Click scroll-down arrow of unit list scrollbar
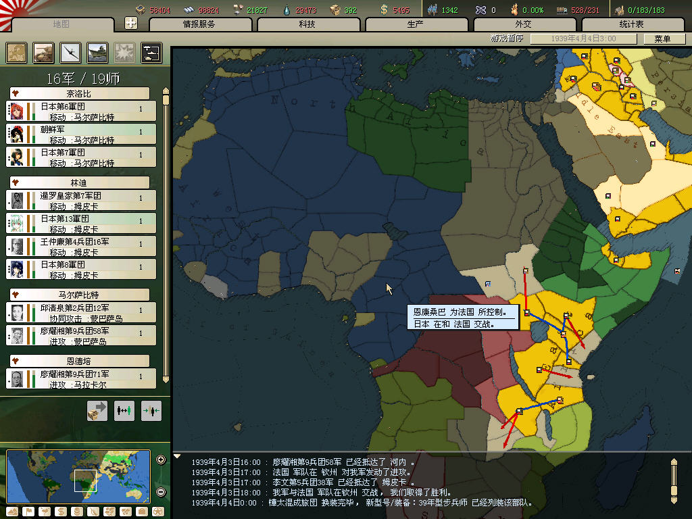692x519 pixels. point(166,380)
